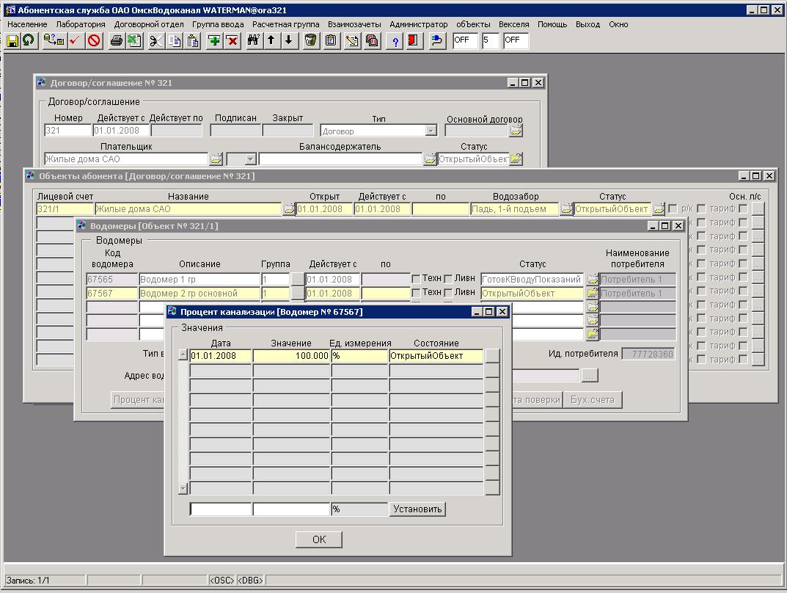Expand the Тип contract dropdown
The height and width of the screenshot is (593, 787).
[x=431, y=131]
